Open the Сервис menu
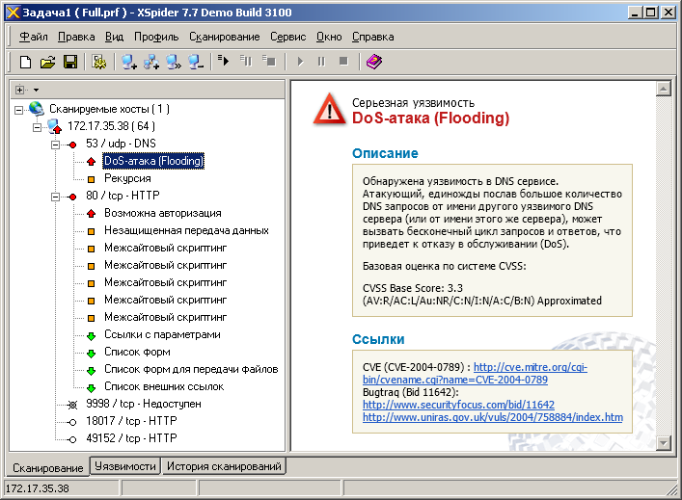 (287, 37)
